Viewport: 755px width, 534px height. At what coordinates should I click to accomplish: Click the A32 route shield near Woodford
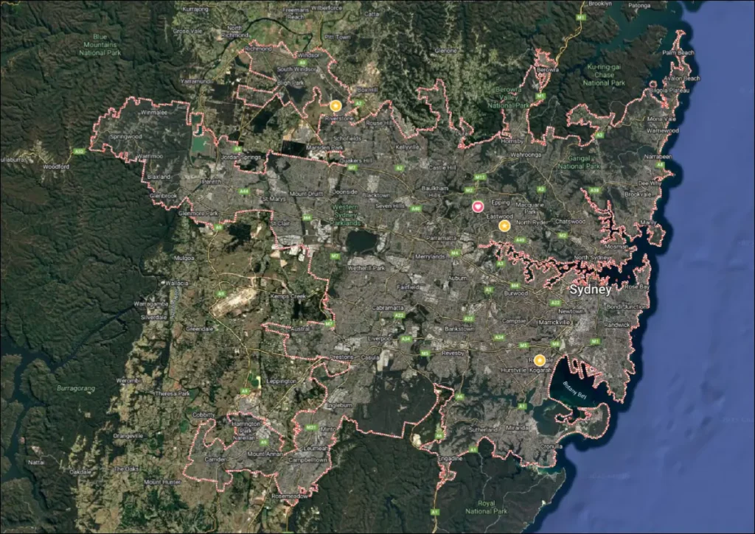[78, 152]
